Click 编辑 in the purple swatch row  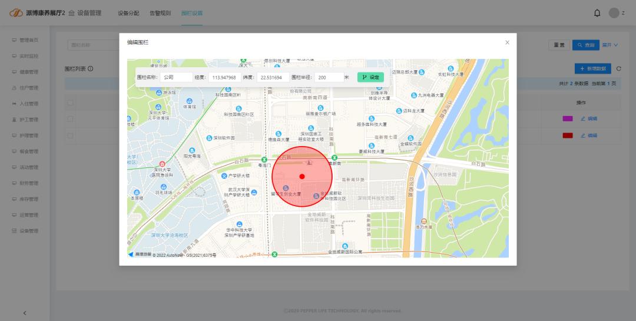(589, 118)
